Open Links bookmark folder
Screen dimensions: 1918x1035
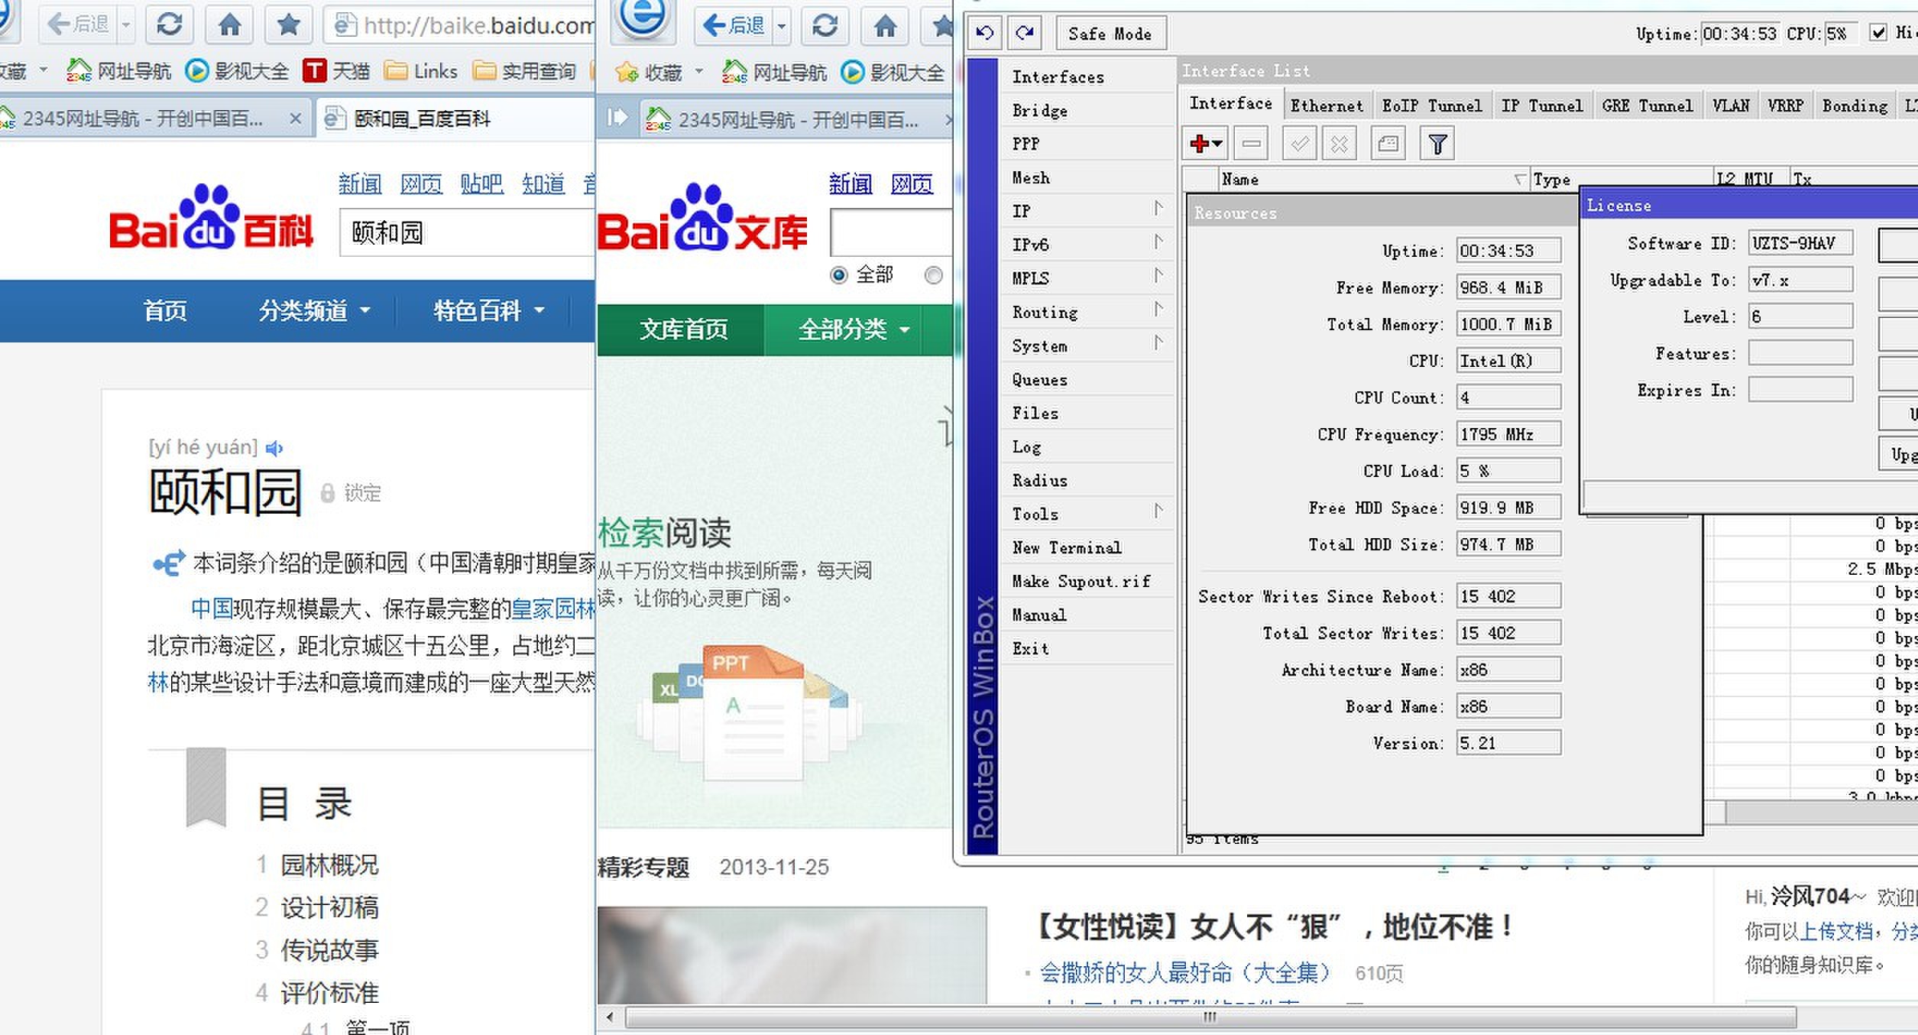422,71
